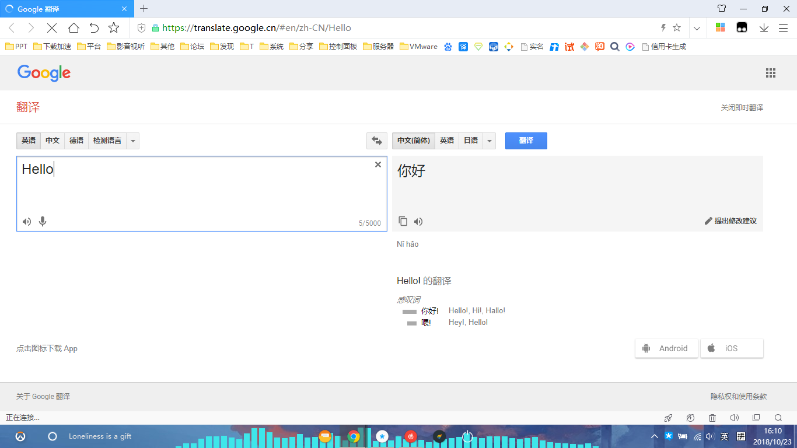797x448 pixels.
Task: Listen to the translation 你好
Action: 418,221
